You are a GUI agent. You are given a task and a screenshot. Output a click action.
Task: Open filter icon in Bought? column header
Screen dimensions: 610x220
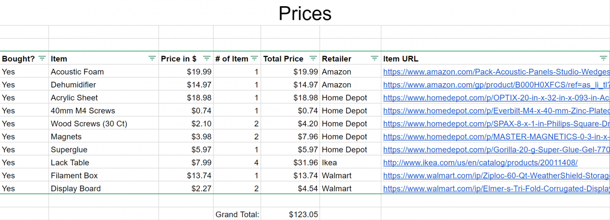coord(42,58)
